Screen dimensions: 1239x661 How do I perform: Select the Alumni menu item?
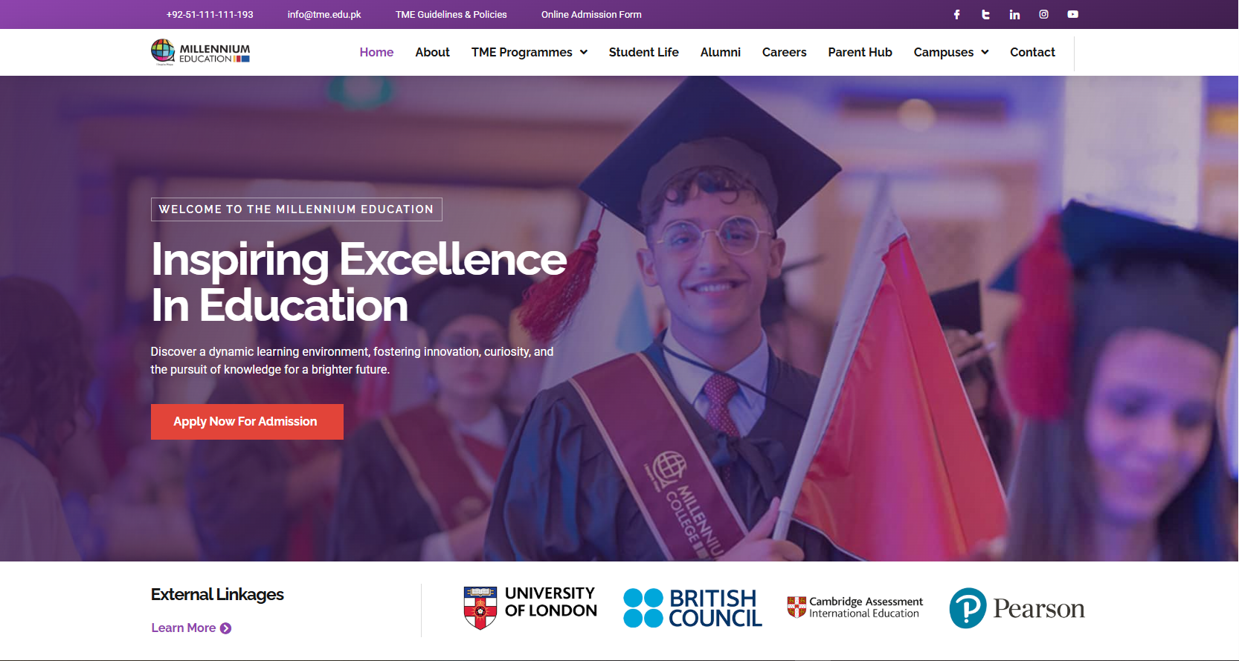click(x=720, y=52)
